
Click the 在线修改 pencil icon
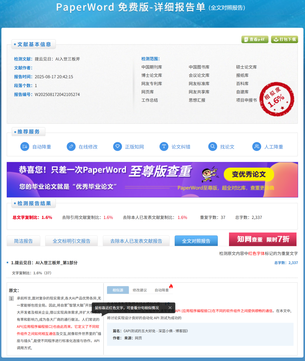[x=71, y=147]
